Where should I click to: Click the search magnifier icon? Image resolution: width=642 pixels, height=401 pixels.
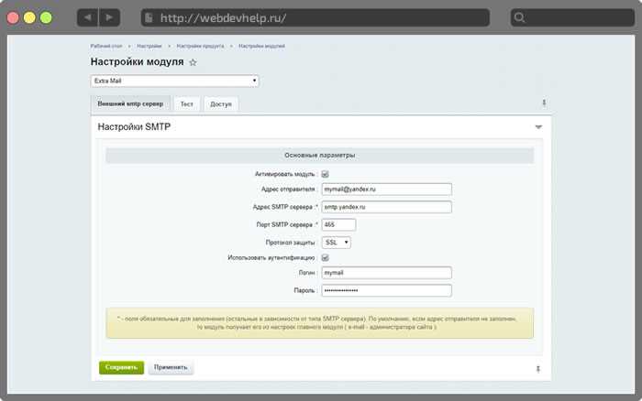tap(520, 17)
